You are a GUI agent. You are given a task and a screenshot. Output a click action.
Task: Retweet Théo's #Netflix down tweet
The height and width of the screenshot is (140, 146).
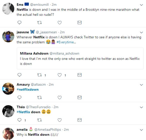(x=40, y=120)
